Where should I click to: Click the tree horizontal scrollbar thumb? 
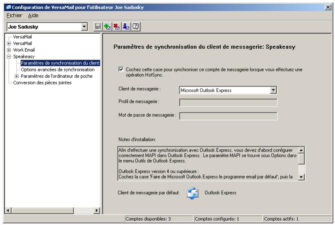coord(43,211)
